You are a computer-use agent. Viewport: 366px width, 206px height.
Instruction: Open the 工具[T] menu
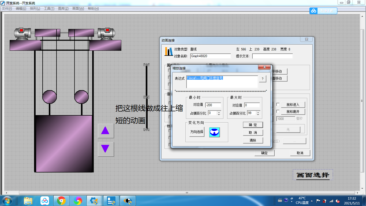point(49,9)
